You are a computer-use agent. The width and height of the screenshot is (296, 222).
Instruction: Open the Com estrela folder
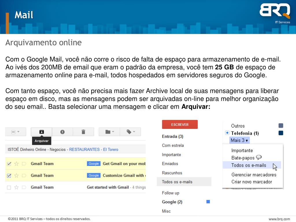coord(173,145)
